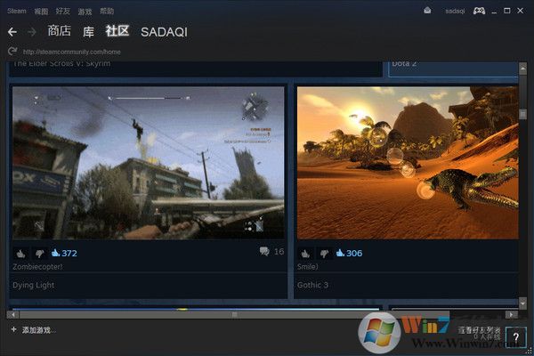Open the 游戏 menu
Screen dimensions: 534x356
(85, 12)
